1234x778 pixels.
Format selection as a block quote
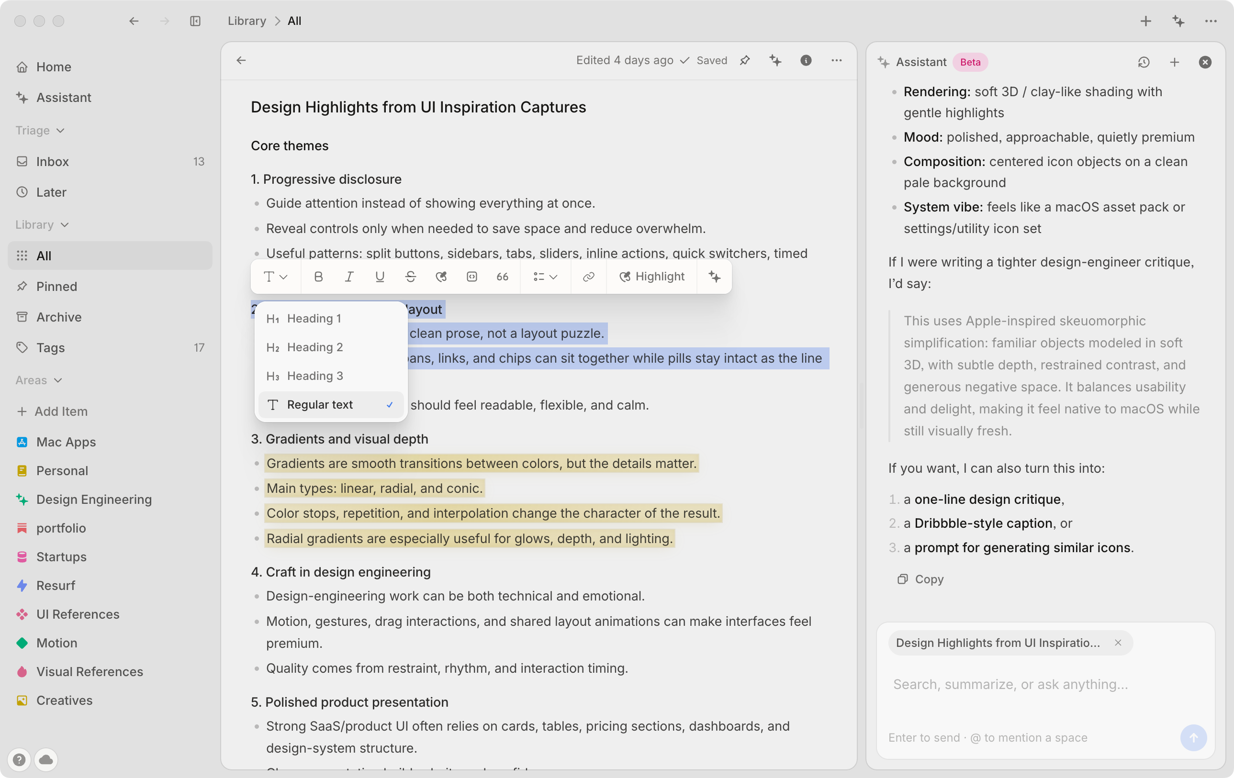(x=502, y=277)
